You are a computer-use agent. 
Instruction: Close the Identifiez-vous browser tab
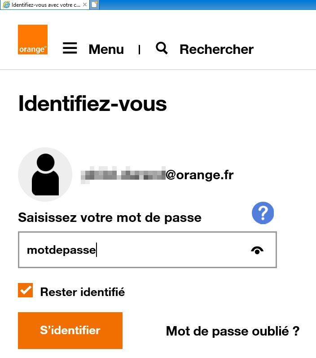(85, 4)
